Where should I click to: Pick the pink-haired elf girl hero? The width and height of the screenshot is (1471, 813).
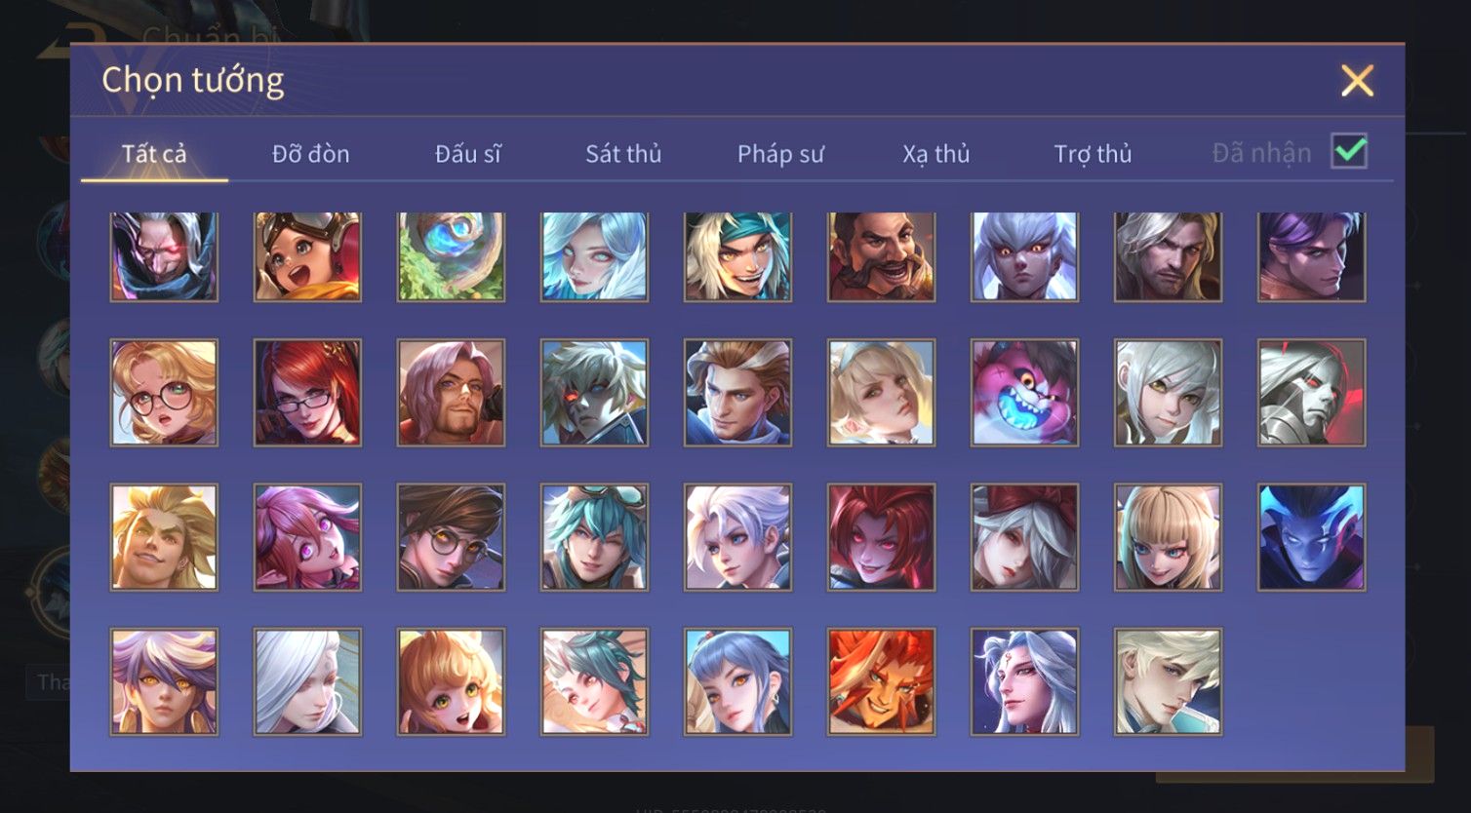[307, 537]
